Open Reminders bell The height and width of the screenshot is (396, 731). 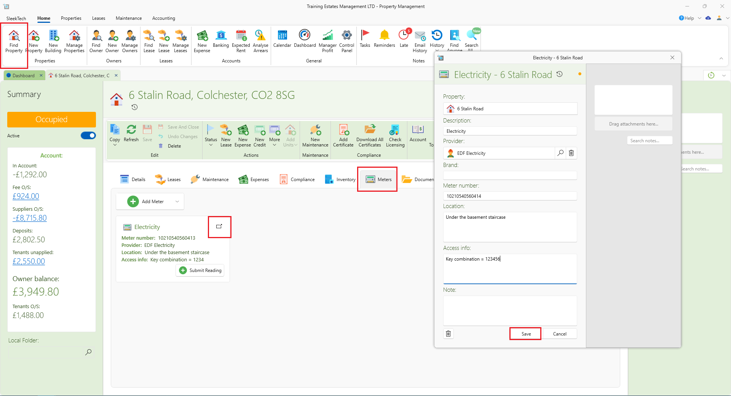tap(385, 39)
